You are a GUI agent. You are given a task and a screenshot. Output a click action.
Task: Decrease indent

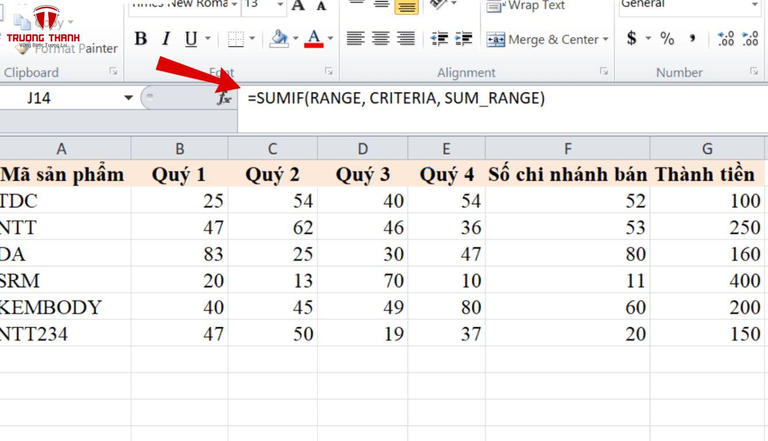439,39
